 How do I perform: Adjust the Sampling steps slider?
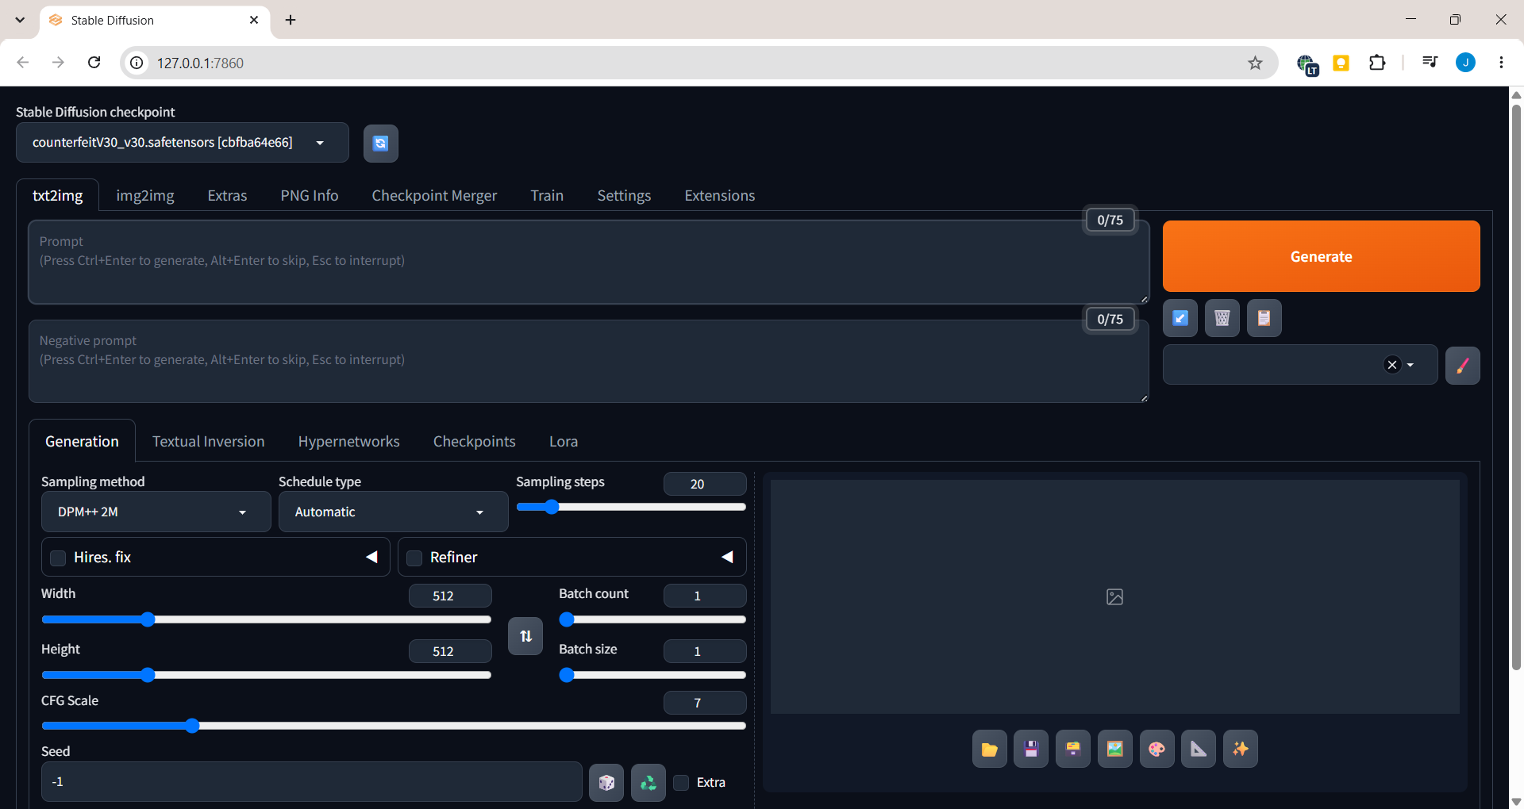pos(631,507)
